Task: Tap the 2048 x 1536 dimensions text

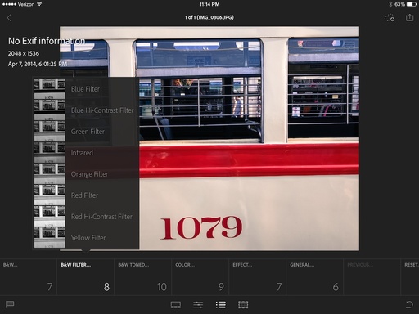Action: pyautogui.click(x=24, y=53)
